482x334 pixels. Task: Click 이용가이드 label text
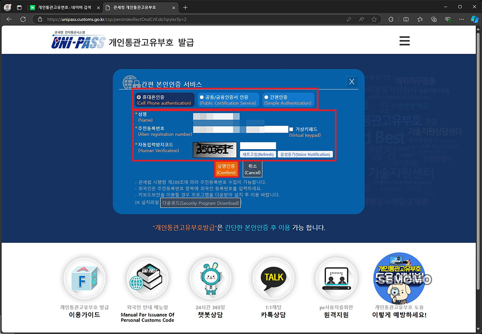coord(85,315)
